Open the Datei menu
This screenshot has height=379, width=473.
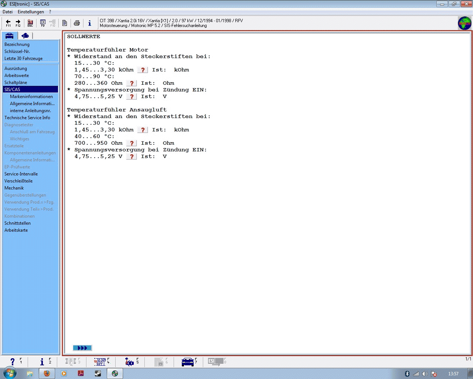pyautogui.click(x=7, y=12)
